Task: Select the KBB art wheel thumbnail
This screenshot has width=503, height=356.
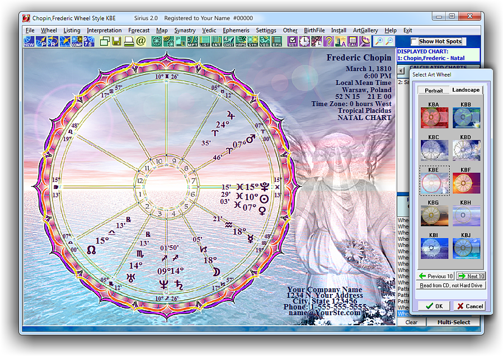Action: (x=467, y=117)
